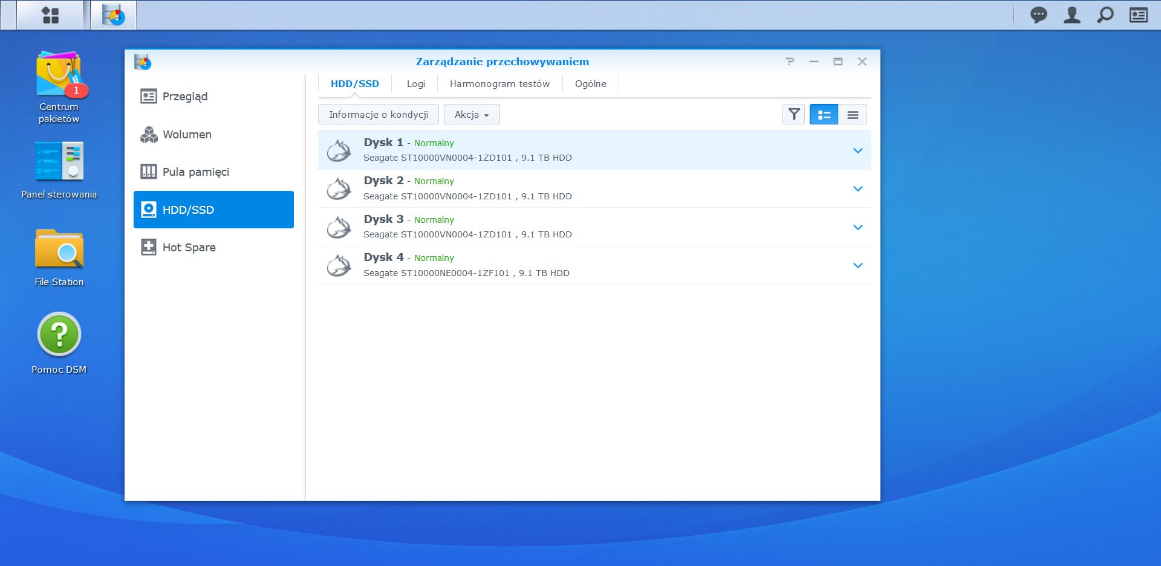Open the Akcja dropdown menu
The image size is (1161, 566).
pos(472,114)
